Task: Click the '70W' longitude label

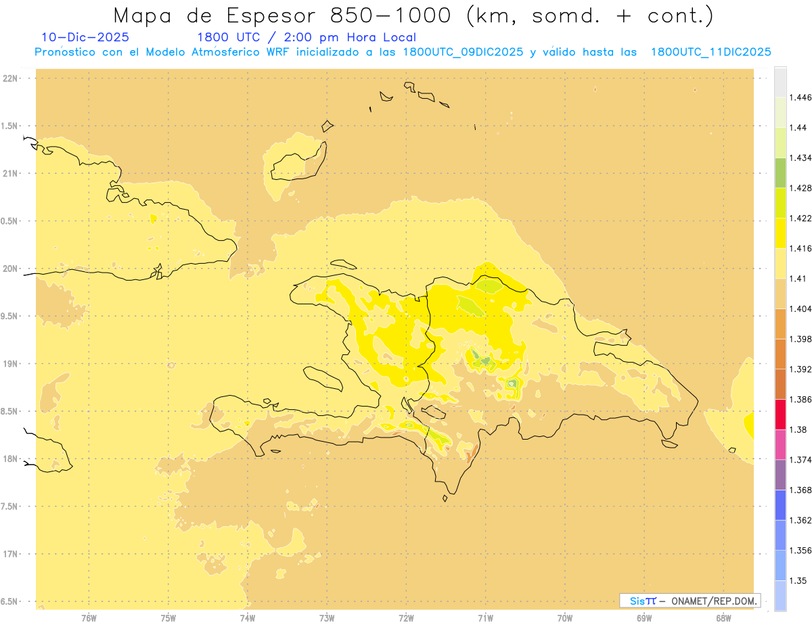Action: click(x=565, y=617)
